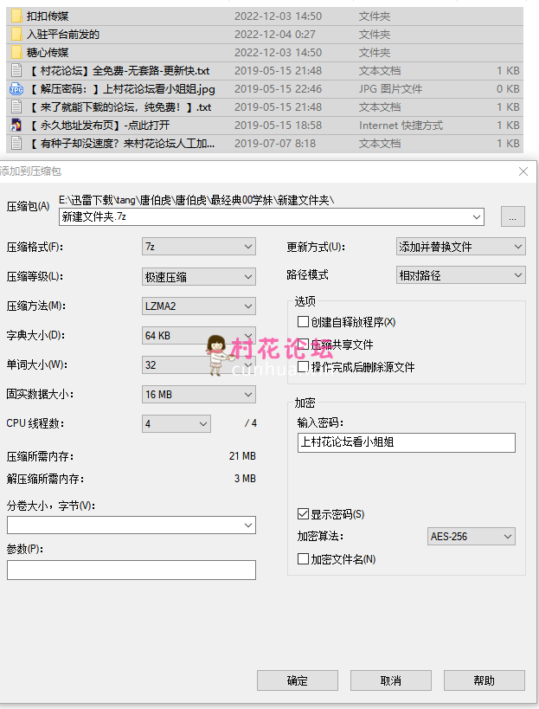Uncheck the 显示密码 checkbox
This screenshot has height=709, width=539.
303,514
